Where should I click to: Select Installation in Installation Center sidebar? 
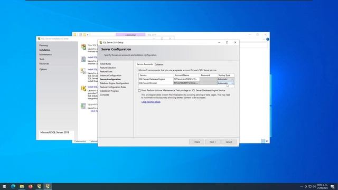click(45, 50)
